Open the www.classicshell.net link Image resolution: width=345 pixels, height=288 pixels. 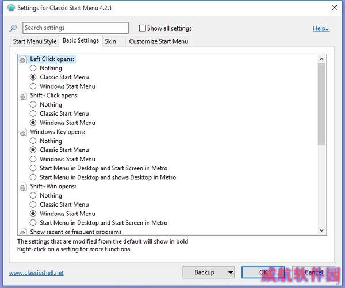click(x=36, y=273)
